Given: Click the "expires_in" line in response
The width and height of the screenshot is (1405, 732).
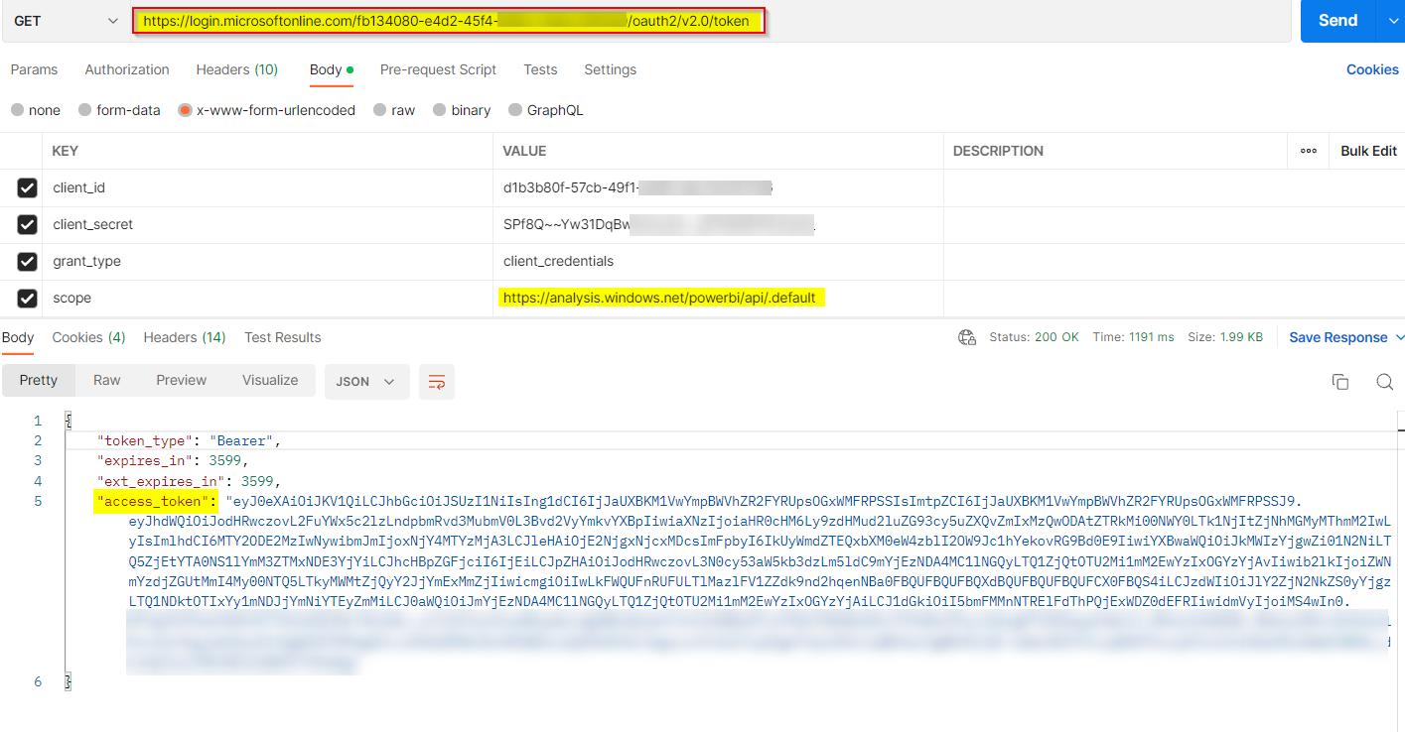Looking at the screenshot, I should tap(172, 461).
